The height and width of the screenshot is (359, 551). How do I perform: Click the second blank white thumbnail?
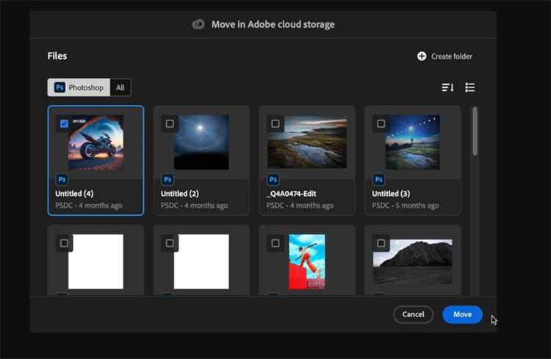coord(201,261)
